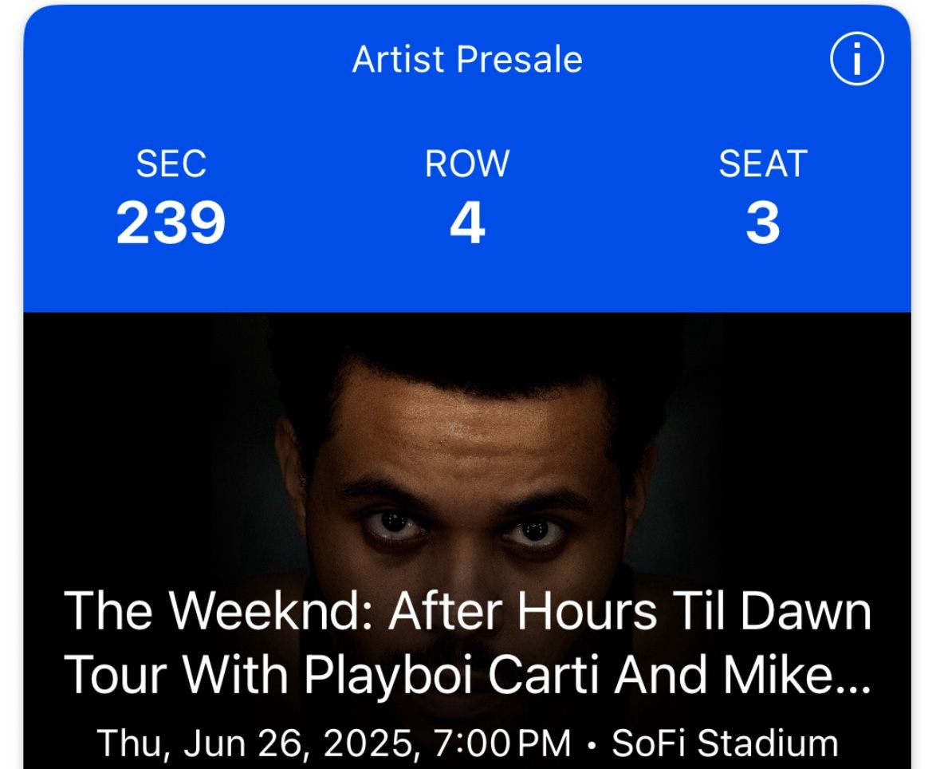
Task: Select the SEAT label
Action: click(x=762, y=164)
